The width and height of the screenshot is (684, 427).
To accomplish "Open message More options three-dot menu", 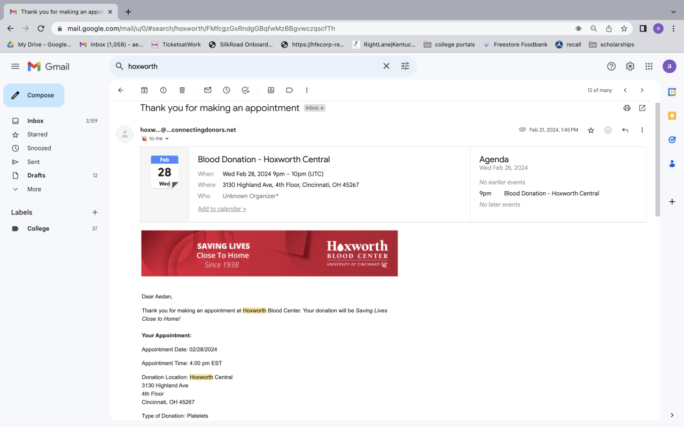I will (642, 130).
